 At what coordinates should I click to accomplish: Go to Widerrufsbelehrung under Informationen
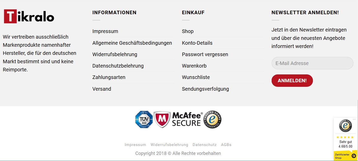pos(115,54)
